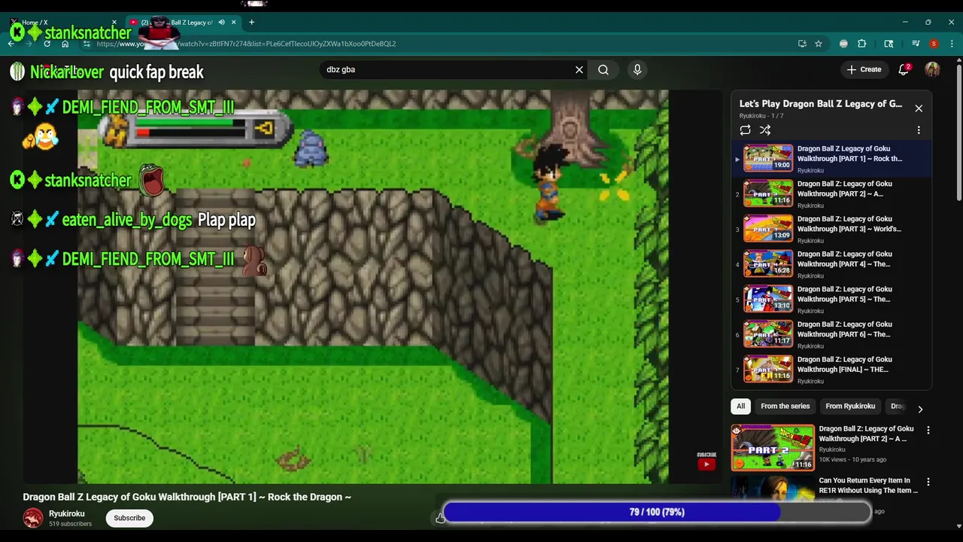Show more filter chips with right arrow

tap(920, 410)
